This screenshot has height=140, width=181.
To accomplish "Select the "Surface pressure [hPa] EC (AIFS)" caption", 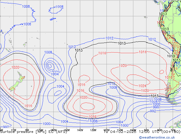I will (x=34, y=132).
